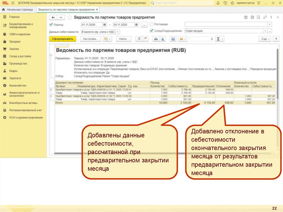Enable the Поставщик filter checkbox

151,24
